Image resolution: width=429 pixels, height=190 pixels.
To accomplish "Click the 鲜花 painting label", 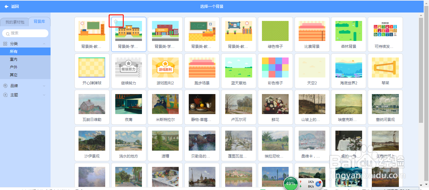I will [x=275, y=120].
